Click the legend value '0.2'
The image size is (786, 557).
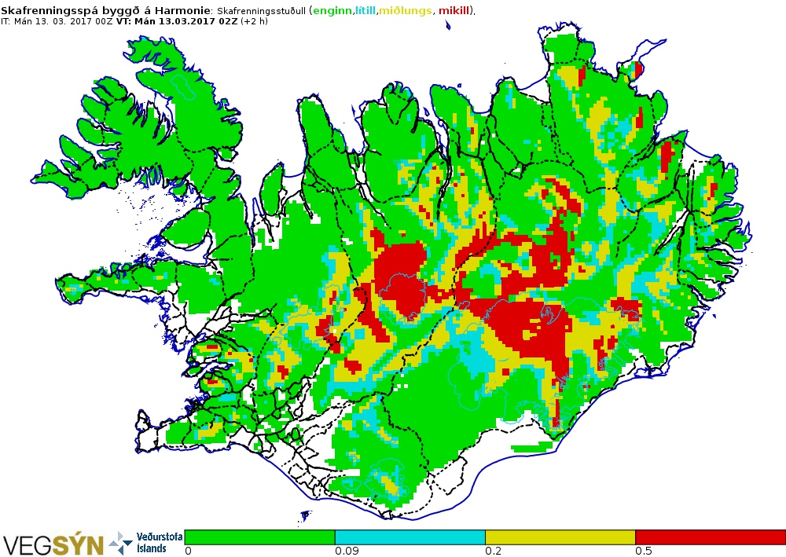coord(494,552)
